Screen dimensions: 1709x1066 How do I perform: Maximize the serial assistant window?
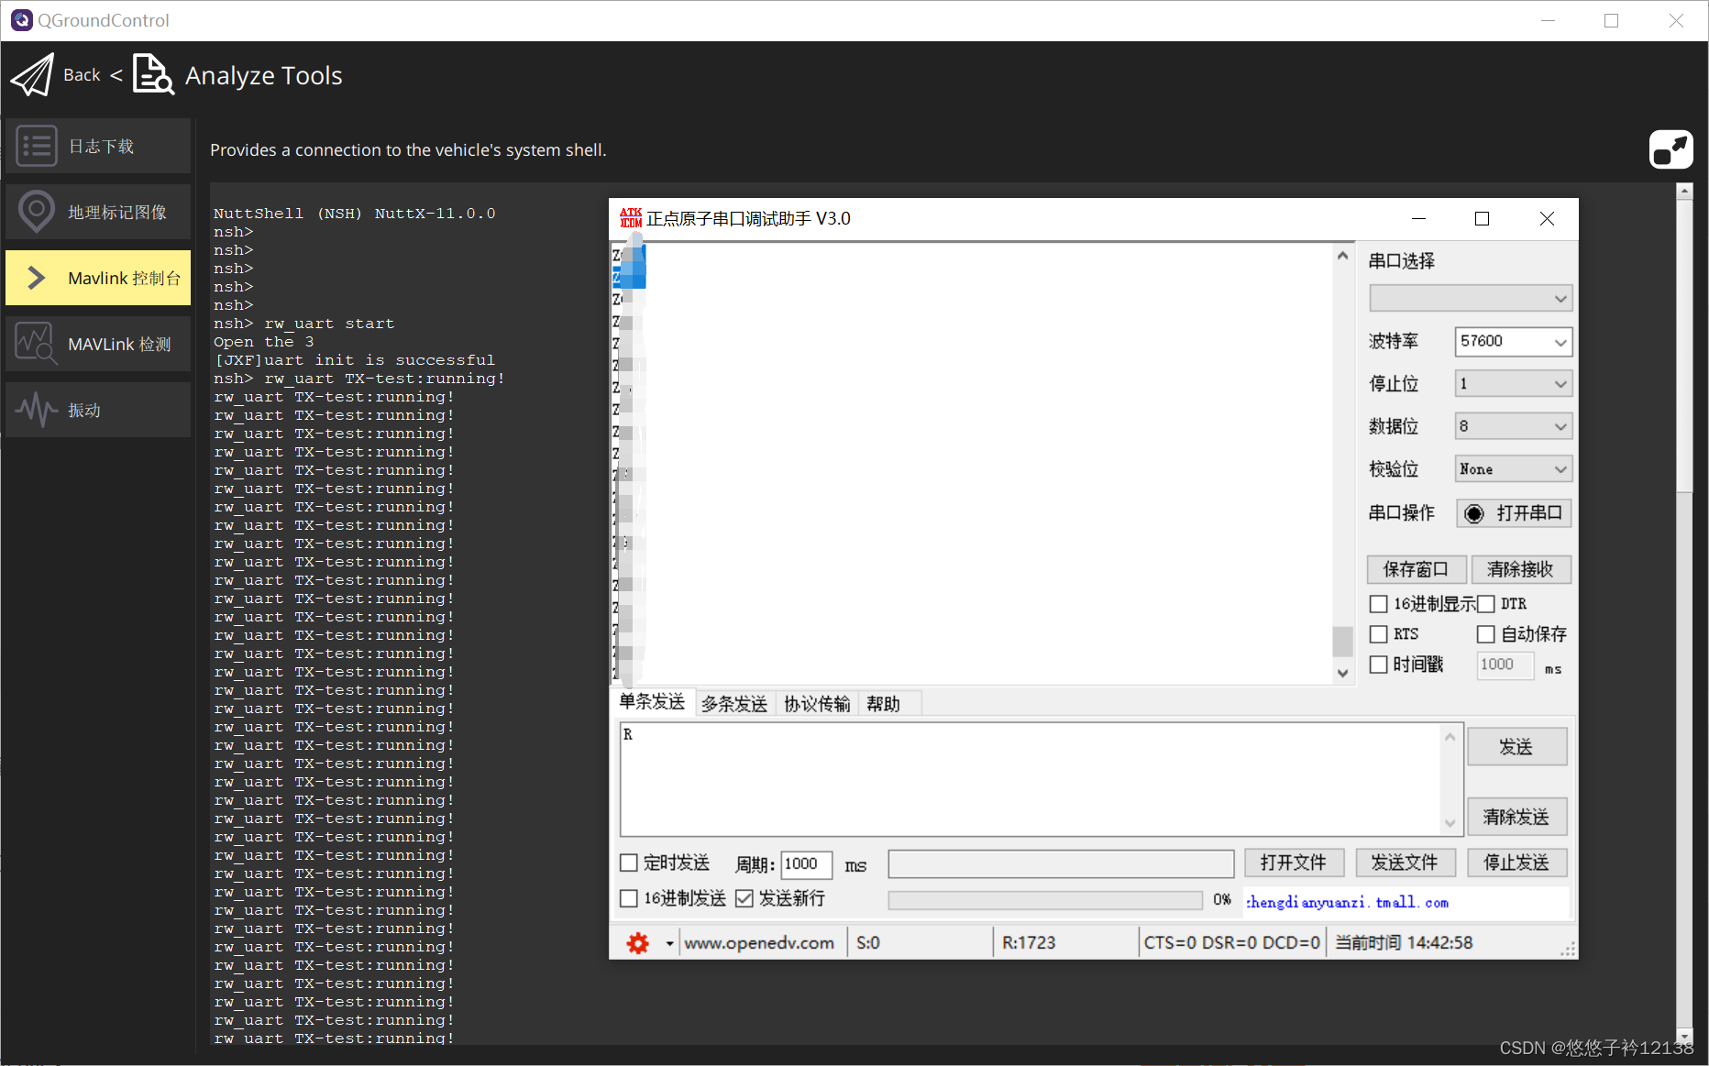(1482, 218)
